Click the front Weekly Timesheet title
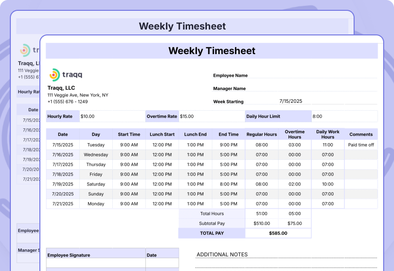This screenshot has width=394, height=271. pos(212,51)
